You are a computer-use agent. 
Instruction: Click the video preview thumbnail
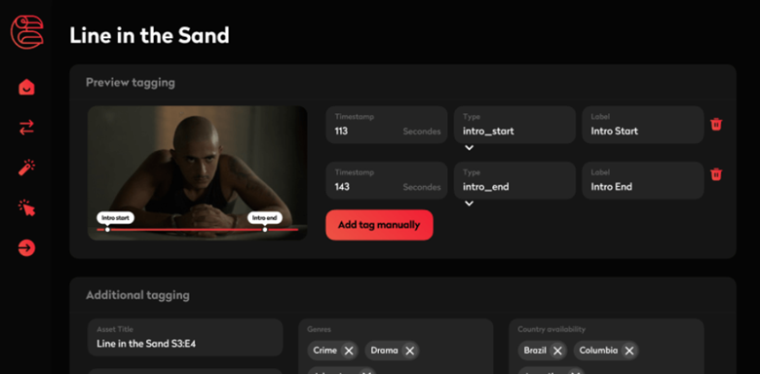[x=197, y=173]
